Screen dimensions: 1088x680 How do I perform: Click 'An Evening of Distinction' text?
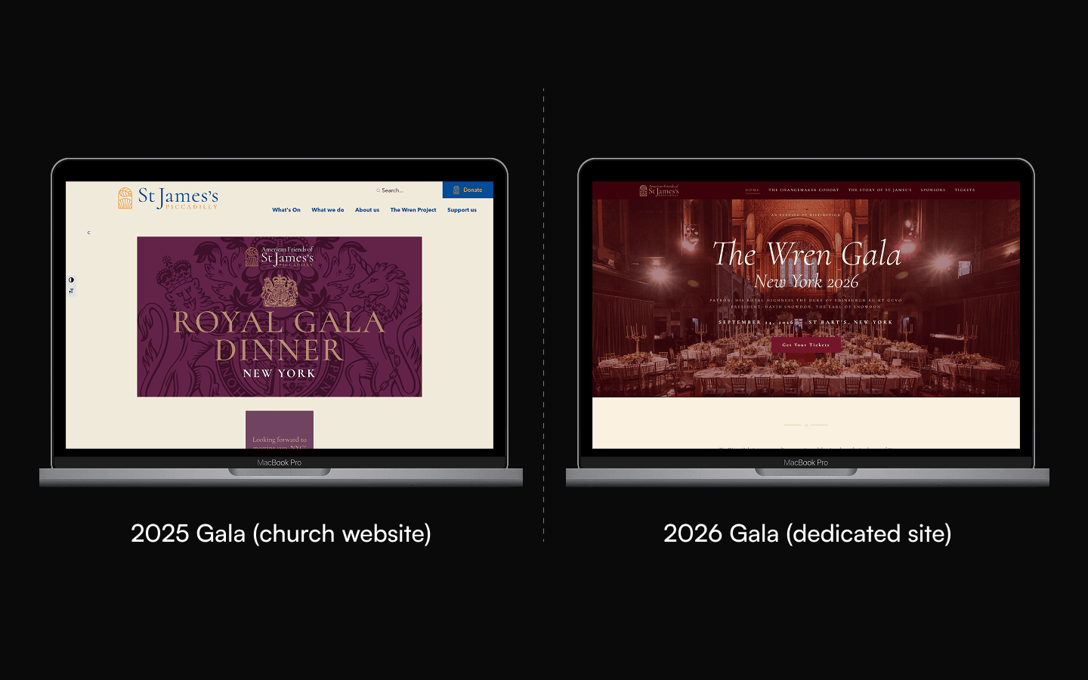click(x=805, y=215)
